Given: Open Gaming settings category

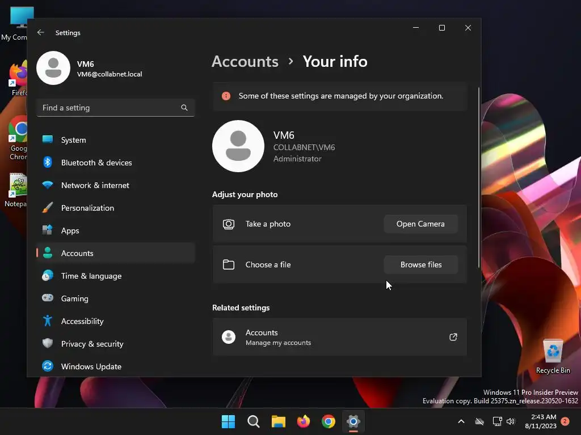Looking at the screenshot, I should click(x=116, y=298).
